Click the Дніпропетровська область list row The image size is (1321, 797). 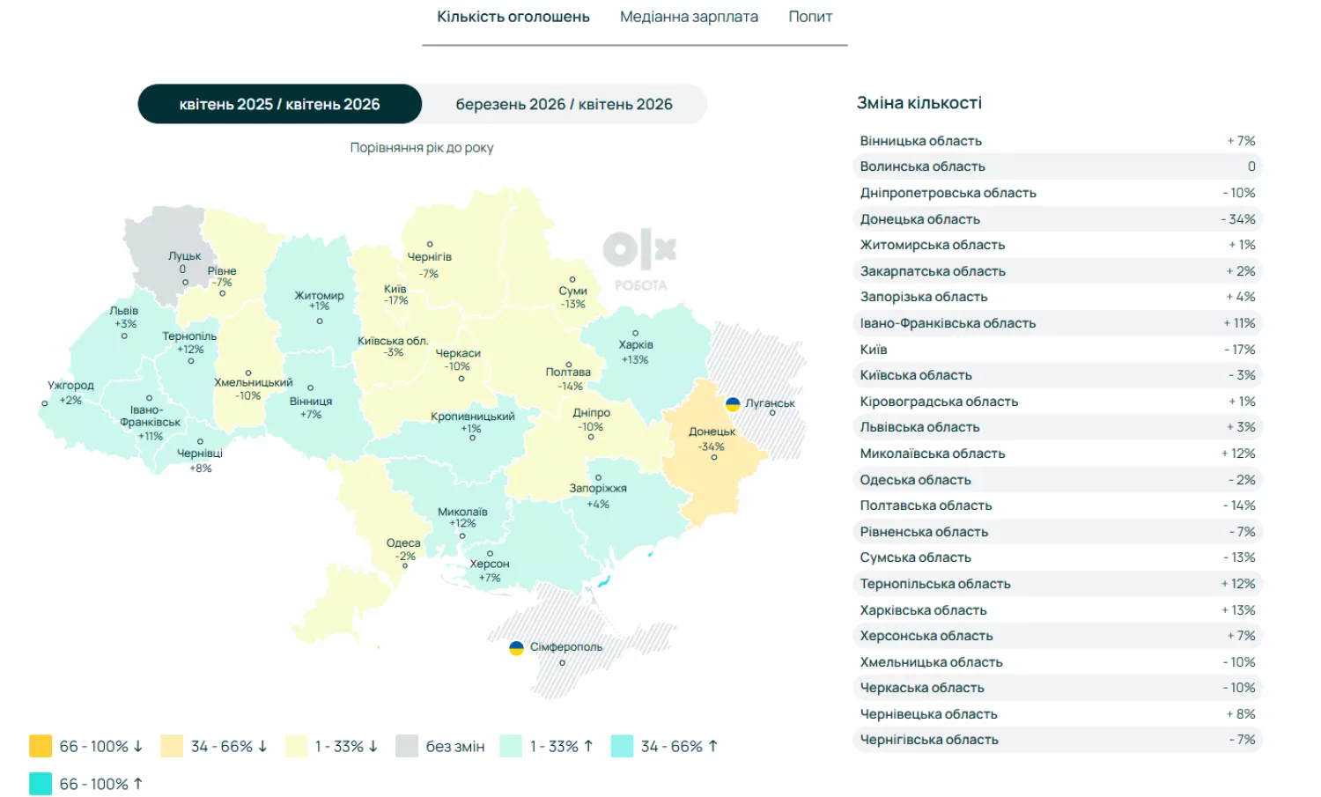1058,193
